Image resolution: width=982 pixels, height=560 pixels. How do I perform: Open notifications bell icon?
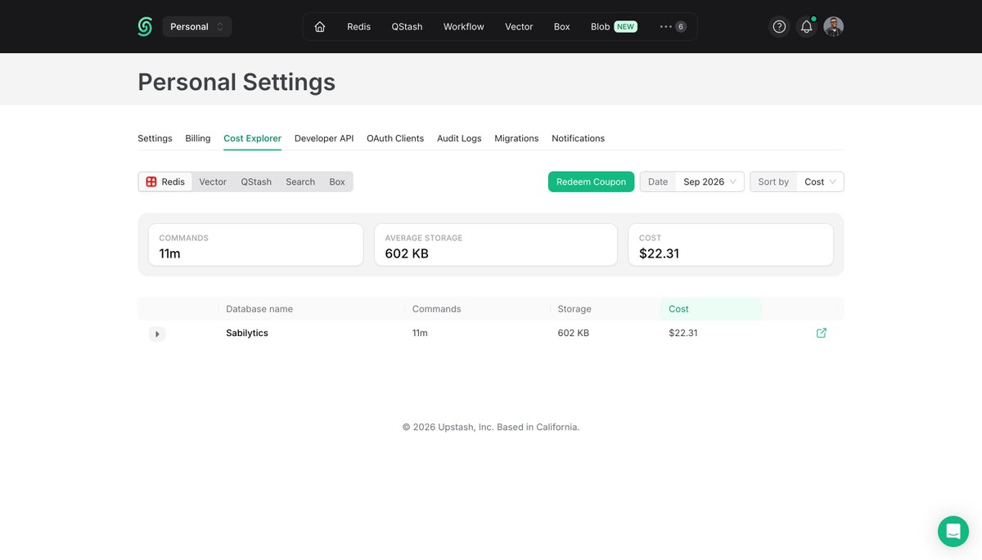tap(807, 27)
